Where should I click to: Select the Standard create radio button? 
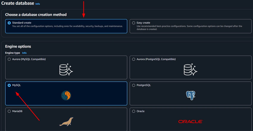[9, 23]
